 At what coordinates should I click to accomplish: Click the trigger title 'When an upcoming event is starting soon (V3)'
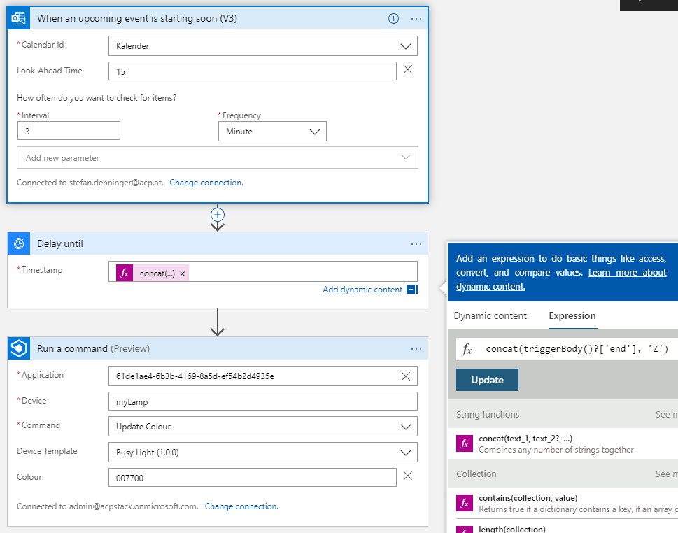click(137, 19)
